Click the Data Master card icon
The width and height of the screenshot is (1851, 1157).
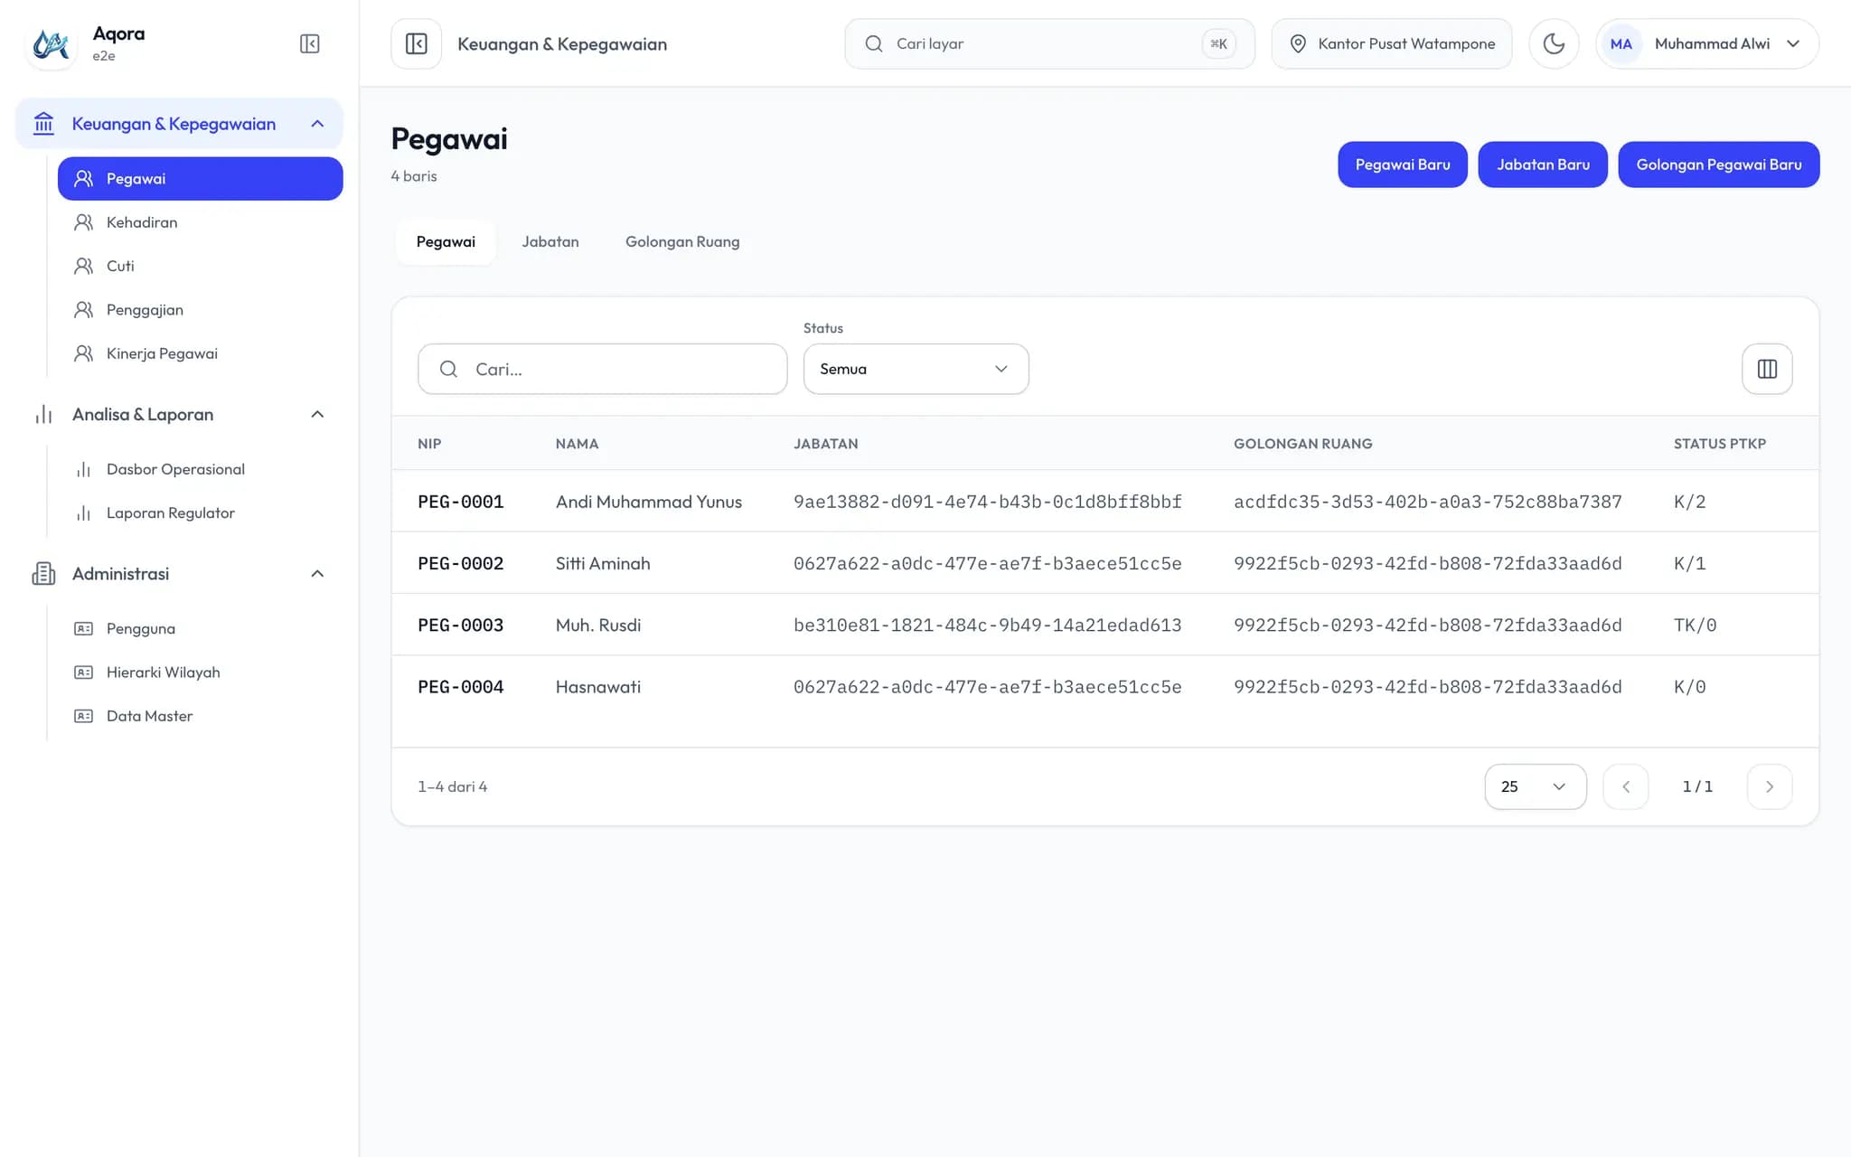(x=83, y=716)
